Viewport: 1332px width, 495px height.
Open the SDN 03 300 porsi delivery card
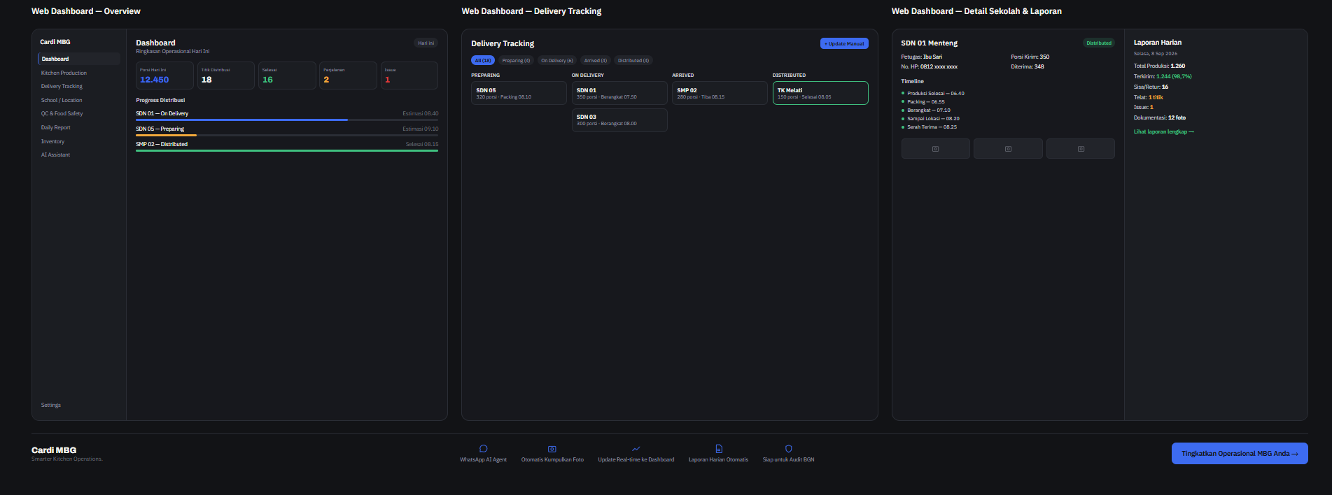(619, 120)
